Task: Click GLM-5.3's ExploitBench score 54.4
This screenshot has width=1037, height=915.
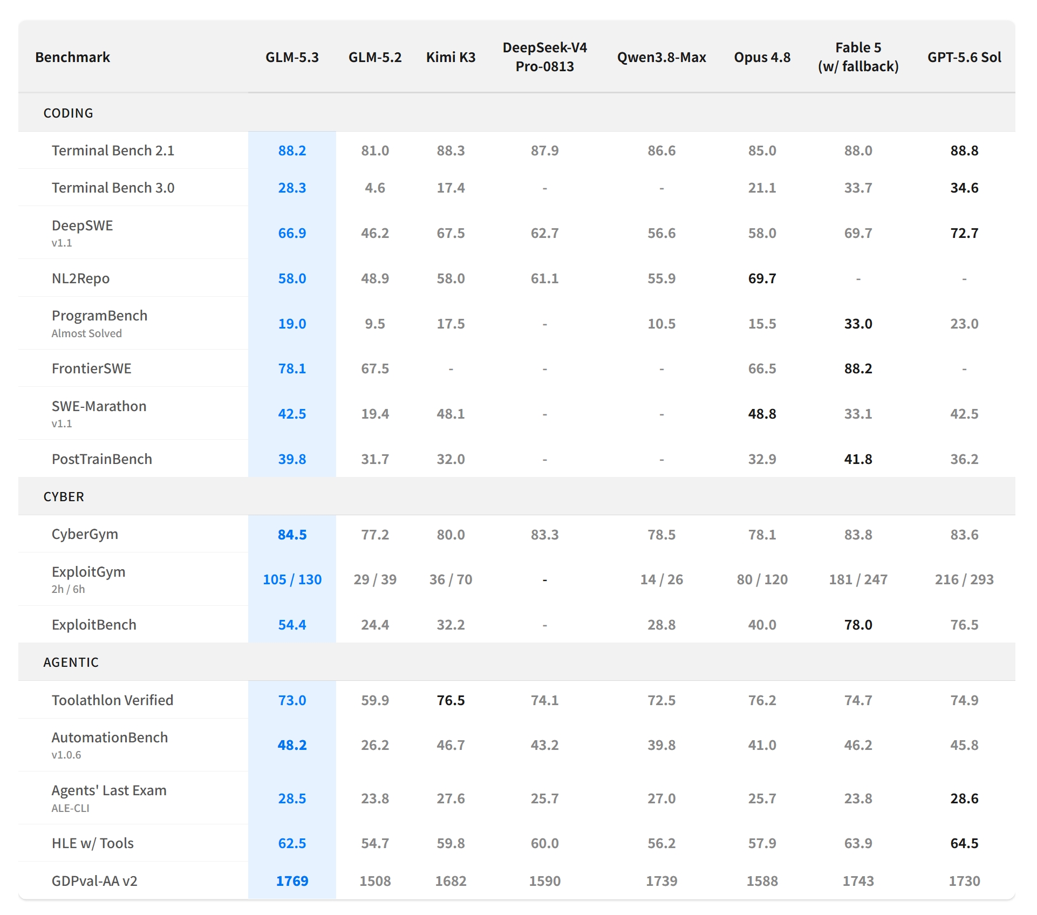Action: pyautogui.click(x=292, y=625)
